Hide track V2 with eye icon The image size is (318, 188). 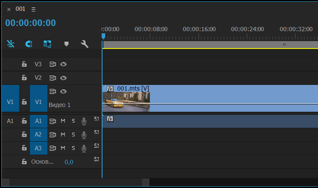(63, 78)
